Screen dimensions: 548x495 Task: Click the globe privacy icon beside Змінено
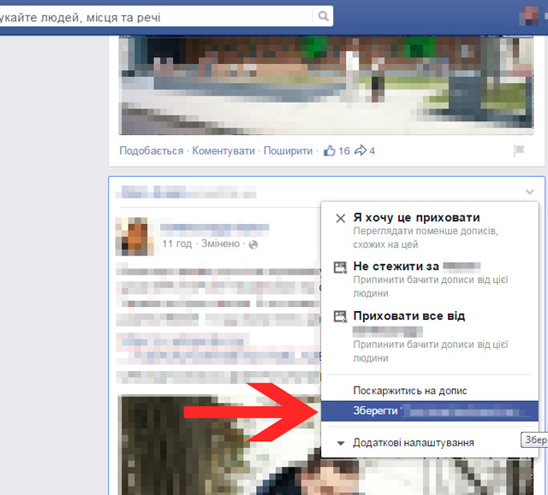tap(253, 245)
